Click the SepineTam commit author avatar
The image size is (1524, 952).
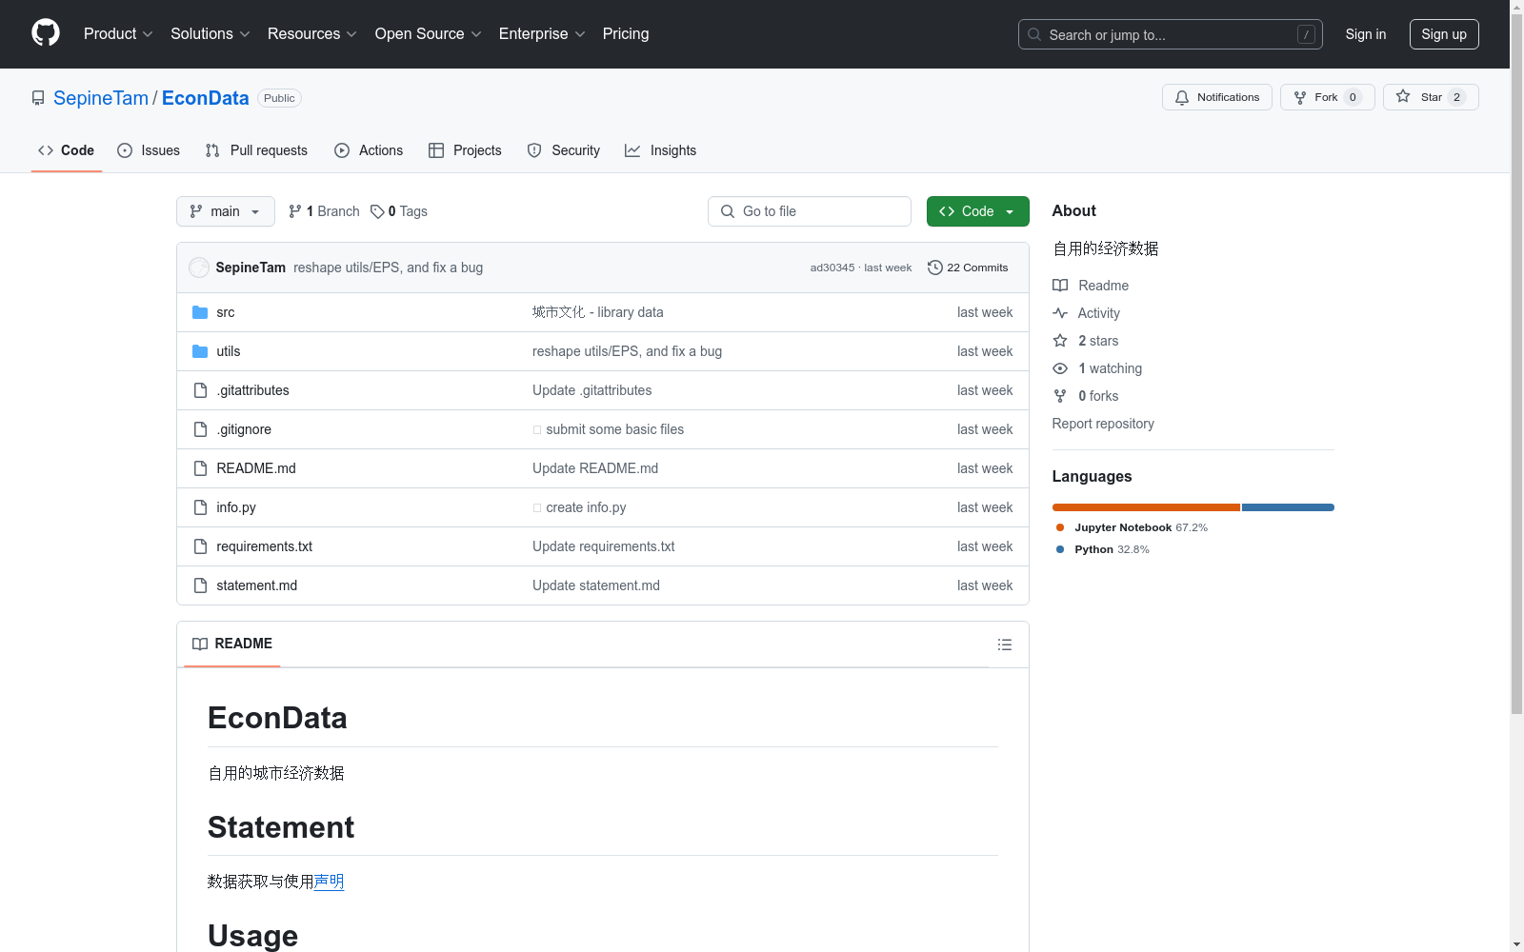click(199, 268)
